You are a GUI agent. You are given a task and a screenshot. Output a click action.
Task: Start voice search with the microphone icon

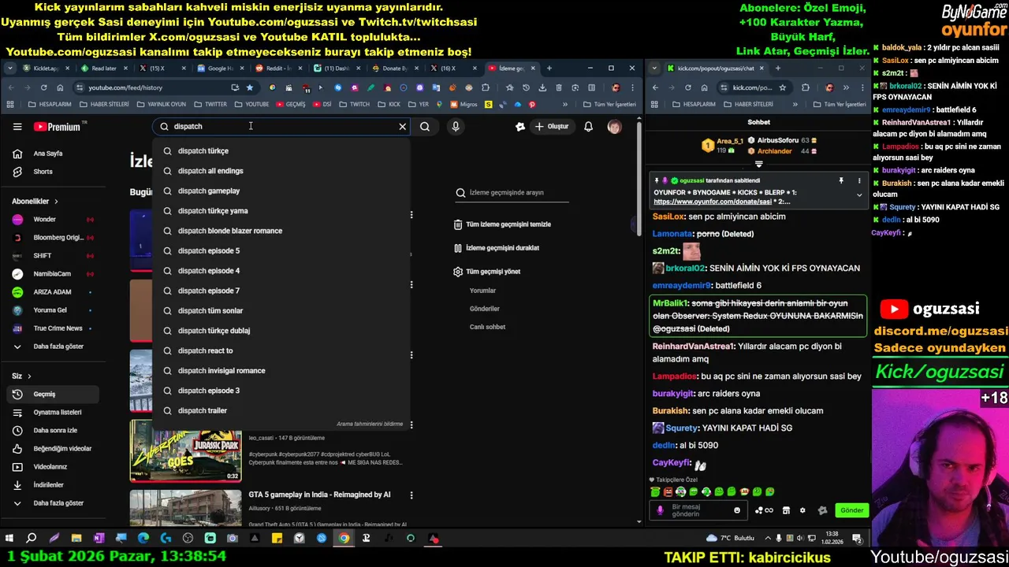point(455,126)
